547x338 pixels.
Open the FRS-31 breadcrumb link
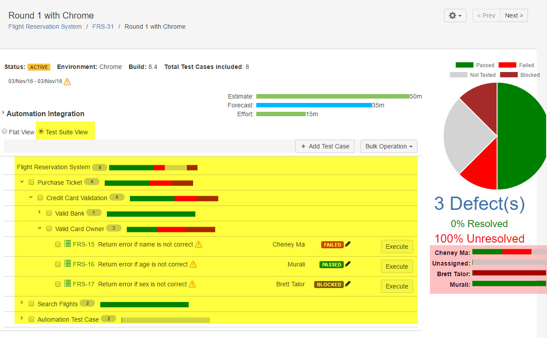pos(103,27)
